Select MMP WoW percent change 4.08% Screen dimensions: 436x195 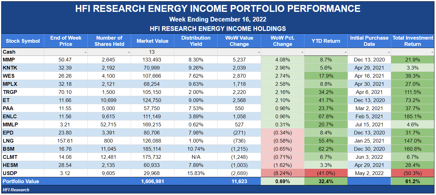(x=283, y=60)
